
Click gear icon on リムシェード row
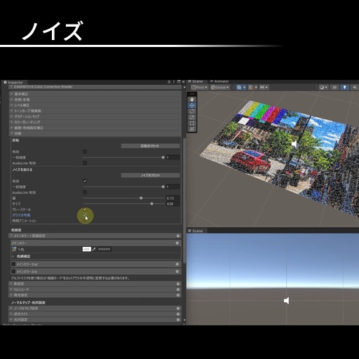click(x=178, y=290)
